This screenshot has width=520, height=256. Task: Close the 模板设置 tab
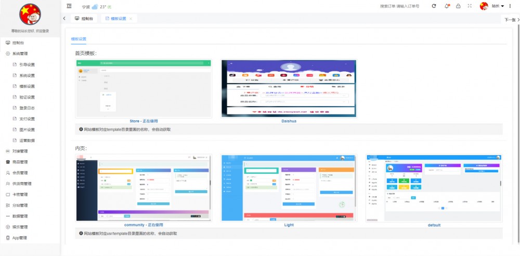(131, 19)
